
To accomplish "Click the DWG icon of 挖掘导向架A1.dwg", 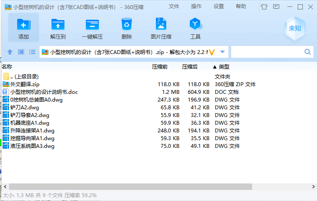I will 6,138.
